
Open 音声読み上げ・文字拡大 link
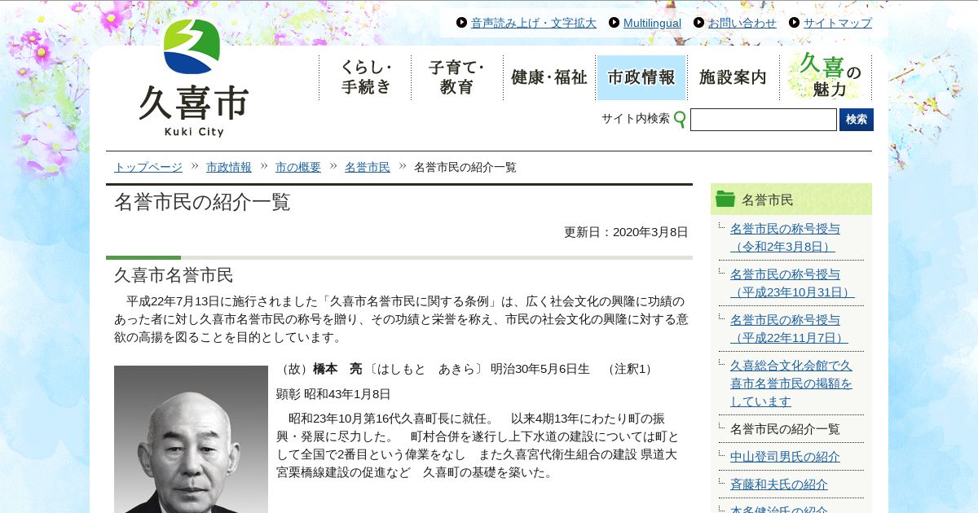tap(534, 23)
